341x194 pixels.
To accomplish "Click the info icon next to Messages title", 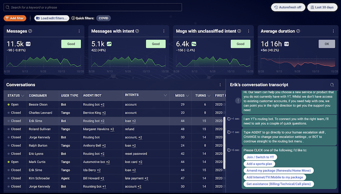I will [x=30, y=31].
